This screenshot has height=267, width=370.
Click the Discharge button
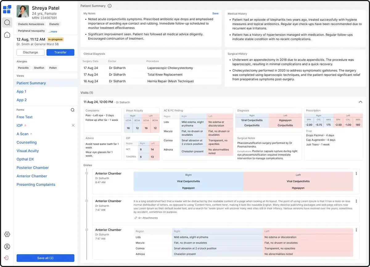coord(31,52)
